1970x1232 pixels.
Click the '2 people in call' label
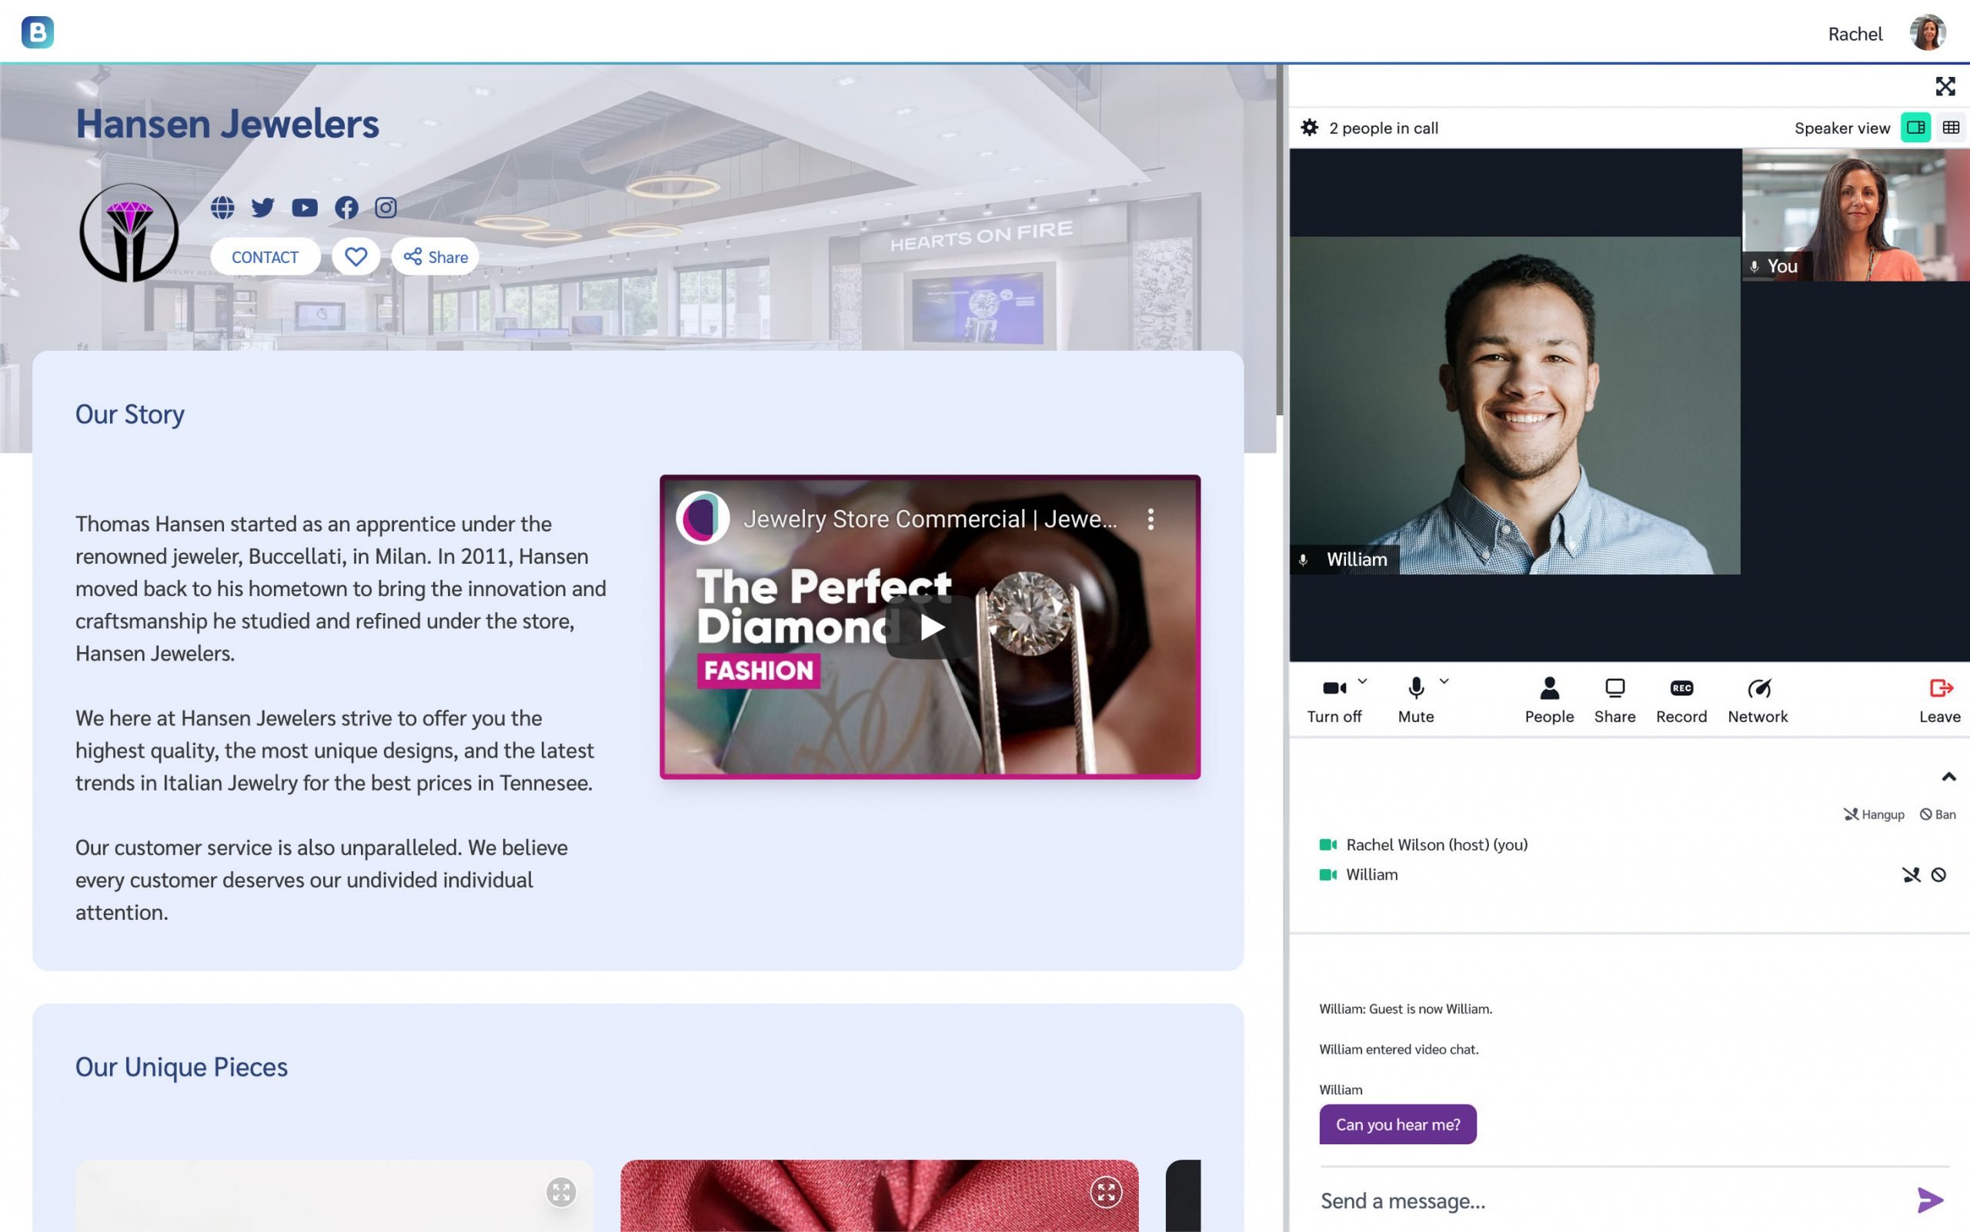(x=1383, y=128)
